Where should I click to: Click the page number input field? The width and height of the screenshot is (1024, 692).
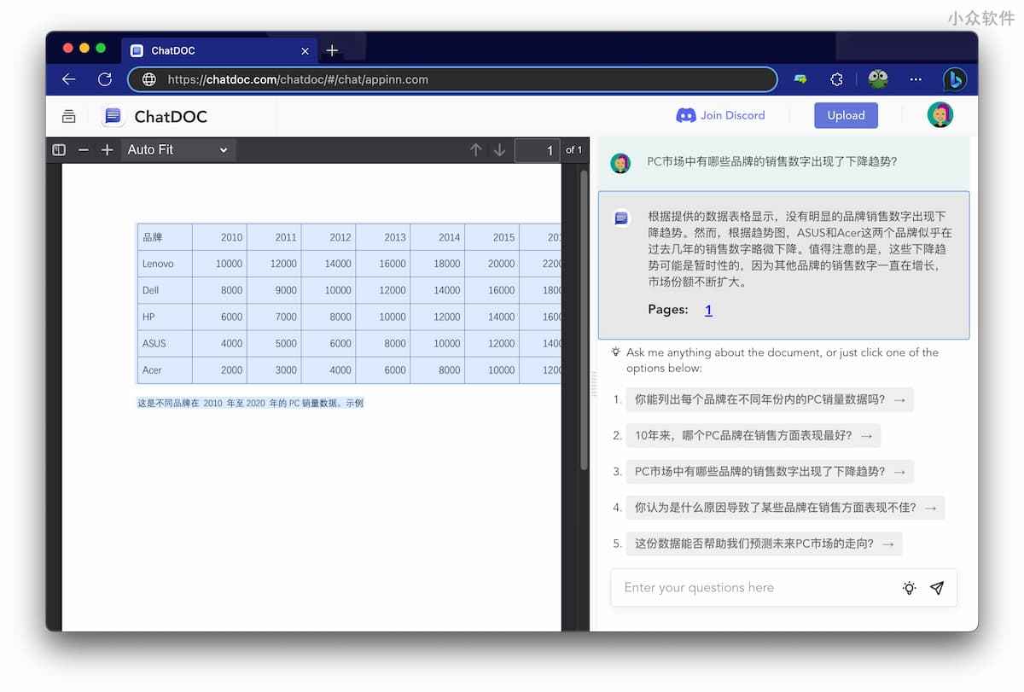click(x=537, y=150)
